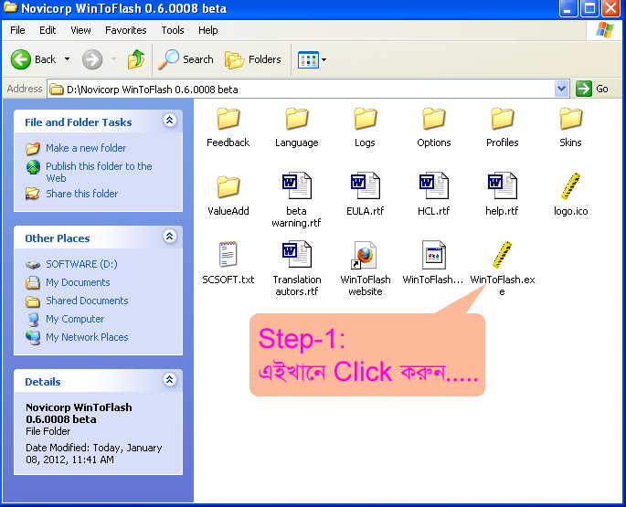Viewport: 626px width, 507px height.
Task: Select the Profiles folder
Action: coord(503,127)
